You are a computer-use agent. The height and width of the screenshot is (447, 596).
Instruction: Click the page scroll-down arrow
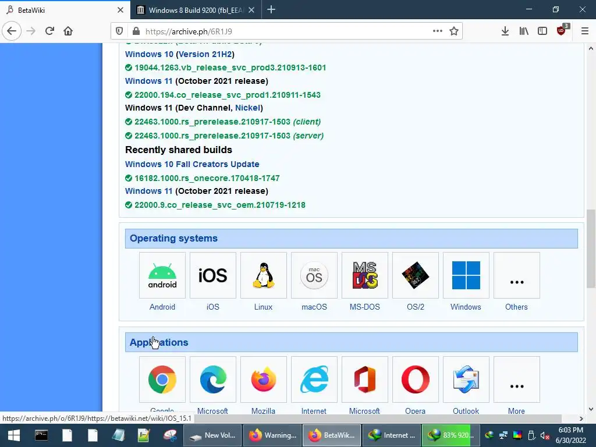(591, 409)
